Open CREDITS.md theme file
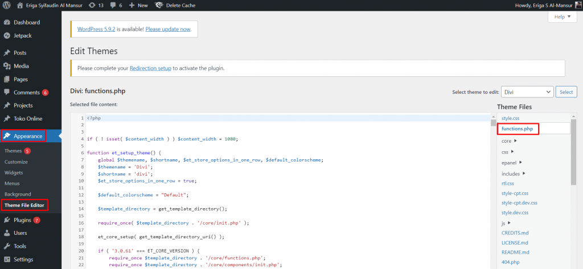This screenshot has width=583, height=269. [515, 233]
